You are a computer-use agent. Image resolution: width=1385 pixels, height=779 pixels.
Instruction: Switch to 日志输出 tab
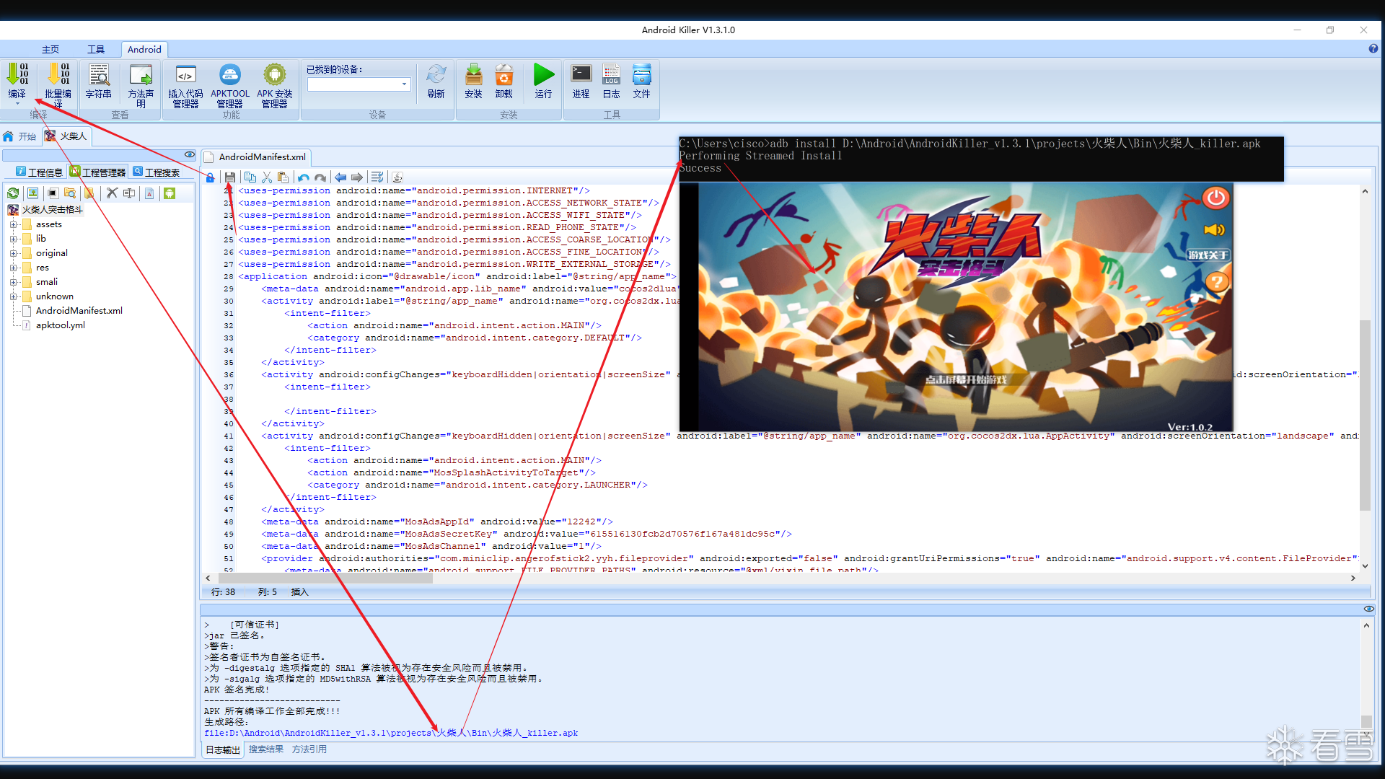click(223, 749)
